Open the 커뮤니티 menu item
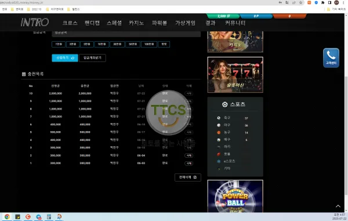The width and height of the screenshot is (348, 221). [235, 23]
